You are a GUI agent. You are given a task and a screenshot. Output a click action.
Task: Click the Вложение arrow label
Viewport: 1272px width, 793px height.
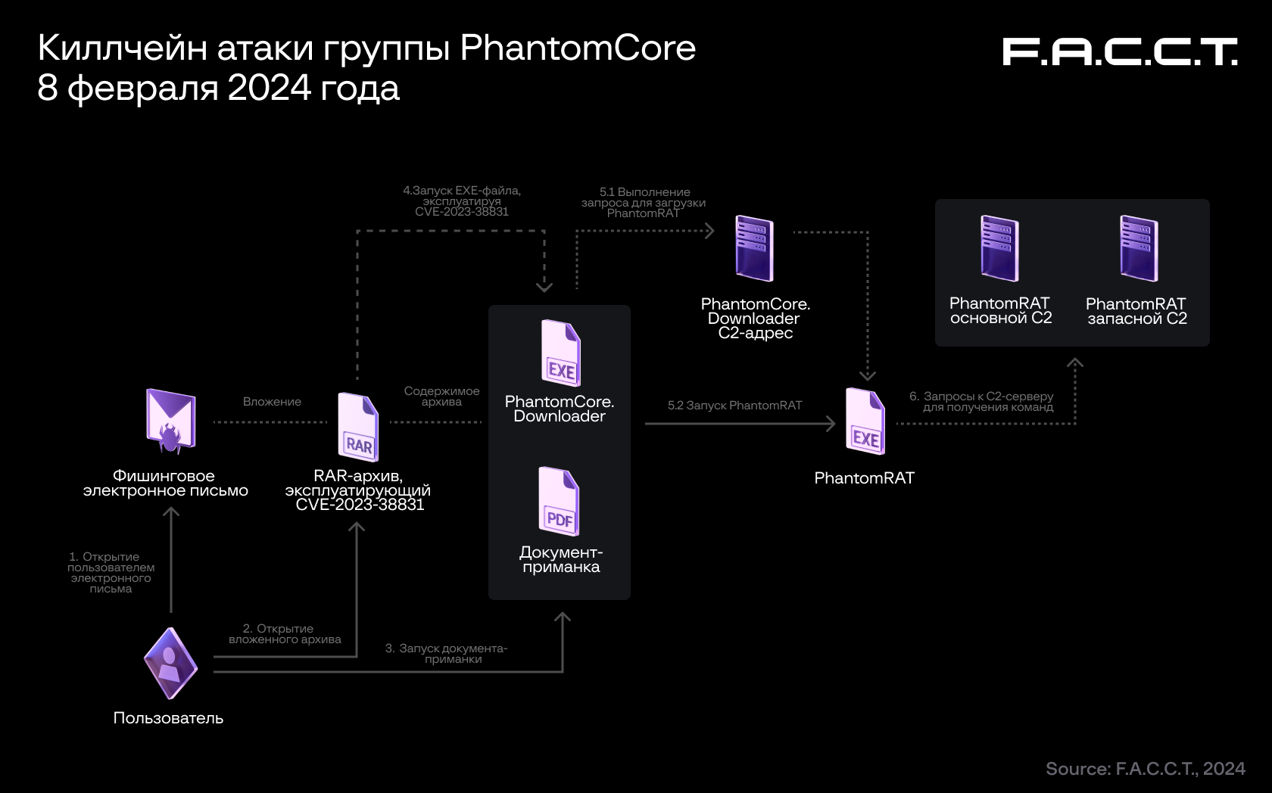(x=271, y=402)
